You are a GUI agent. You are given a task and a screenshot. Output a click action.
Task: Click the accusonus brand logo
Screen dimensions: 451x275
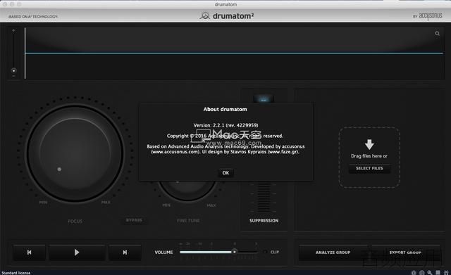point(431,15)
